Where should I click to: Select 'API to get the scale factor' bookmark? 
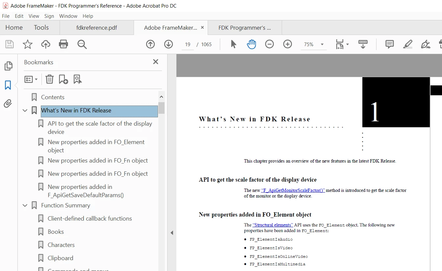point(100,128)
